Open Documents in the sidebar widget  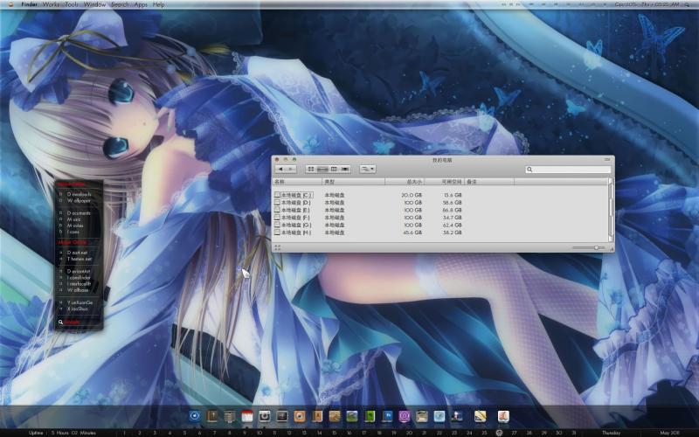point(79,213)
